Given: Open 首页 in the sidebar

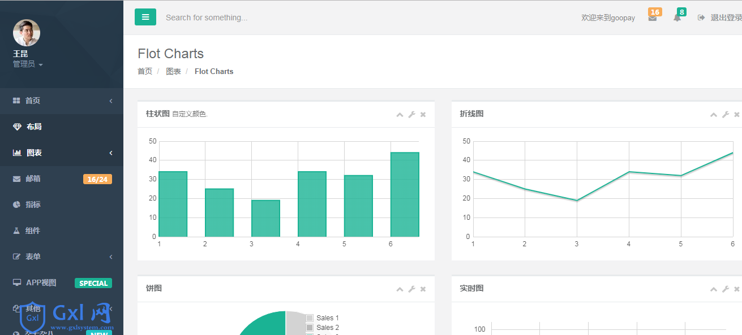Looking at the screenshot, I should (x=33, y=101).
